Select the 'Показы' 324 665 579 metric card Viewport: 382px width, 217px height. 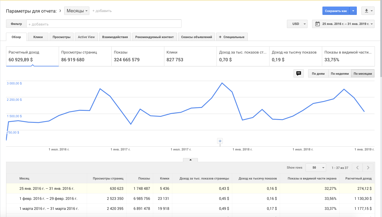[x=138, y=56]
